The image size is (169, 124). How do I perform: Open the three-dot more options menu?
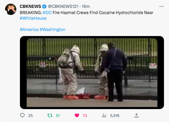point(161,6)
